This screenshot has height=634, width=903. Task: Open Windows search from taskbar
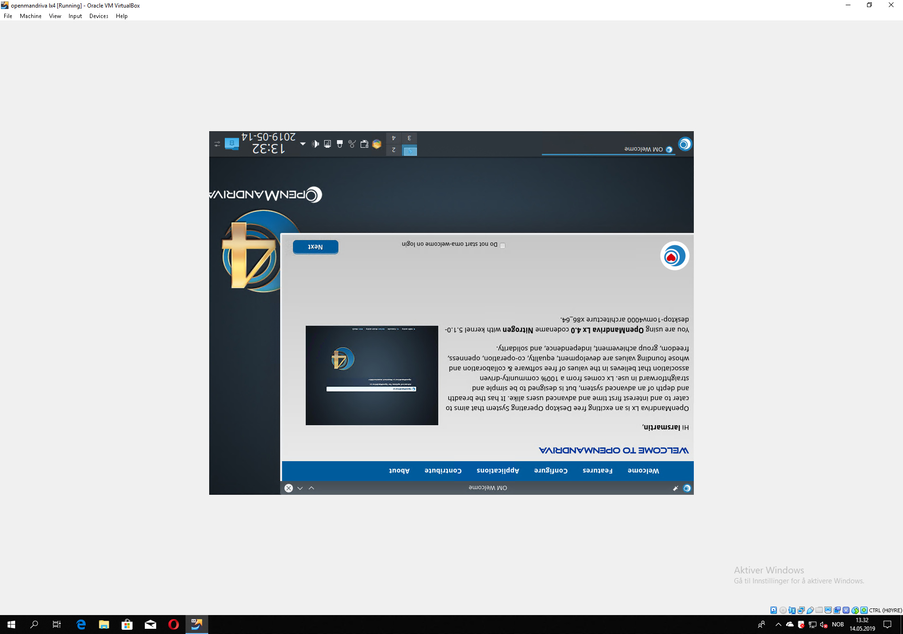coord(34,625)
